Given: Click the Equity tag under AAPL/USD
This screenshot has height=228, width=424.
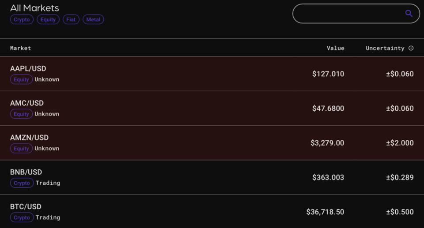Looking at the screenshot, I should coord(21,80).
